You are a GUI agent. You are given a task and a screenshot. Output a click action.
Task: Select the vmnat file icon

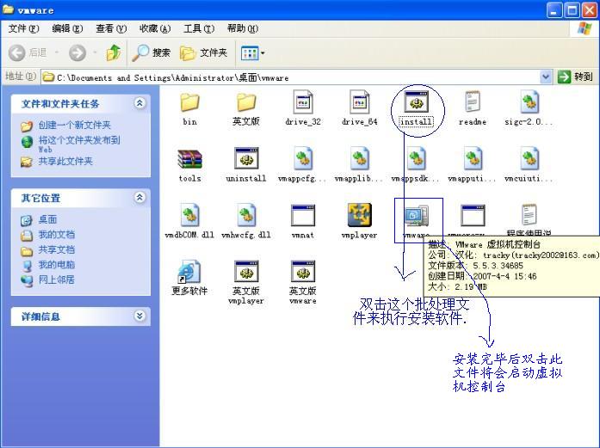pyautogui.click(x=302, y=216)
